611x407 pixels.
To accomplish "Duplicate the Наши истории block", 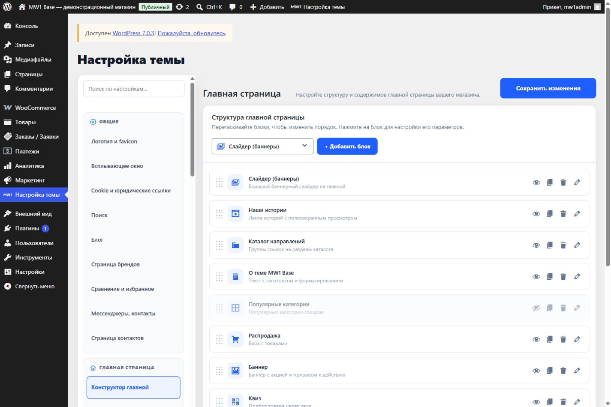I will click(x=550, y=214).
